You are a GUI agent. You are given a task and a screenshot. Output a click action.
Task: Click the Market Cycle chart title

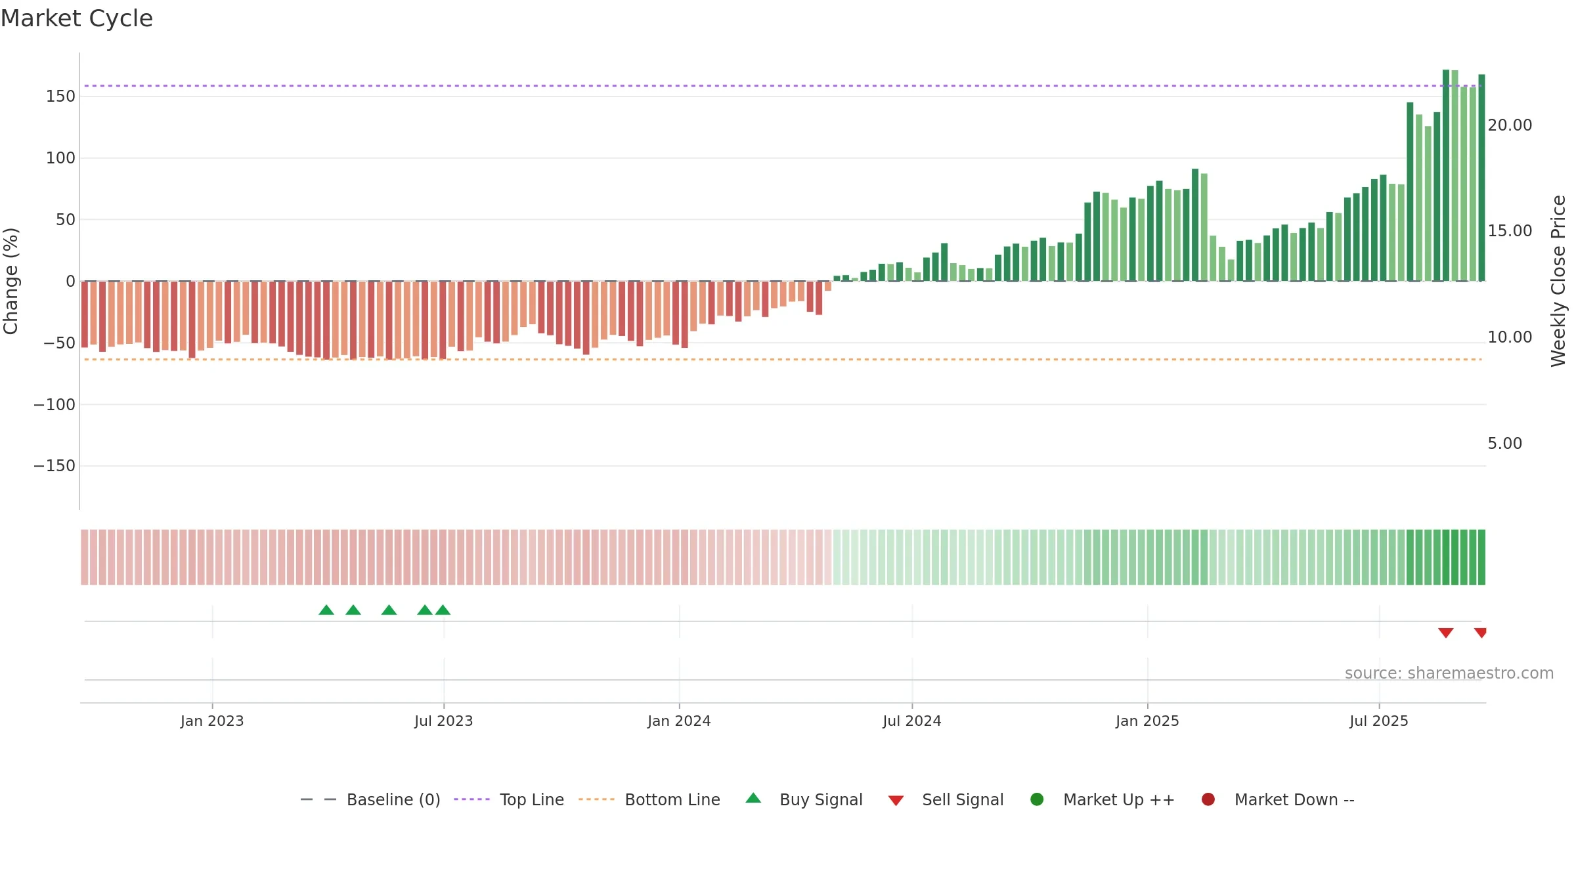click(x=76, y=18)
